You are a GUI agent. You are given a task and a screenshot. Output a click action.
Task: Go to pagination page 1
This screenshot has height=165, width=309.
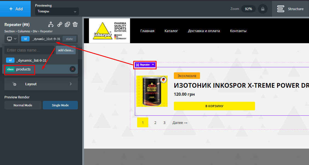(x=143, y=123)
